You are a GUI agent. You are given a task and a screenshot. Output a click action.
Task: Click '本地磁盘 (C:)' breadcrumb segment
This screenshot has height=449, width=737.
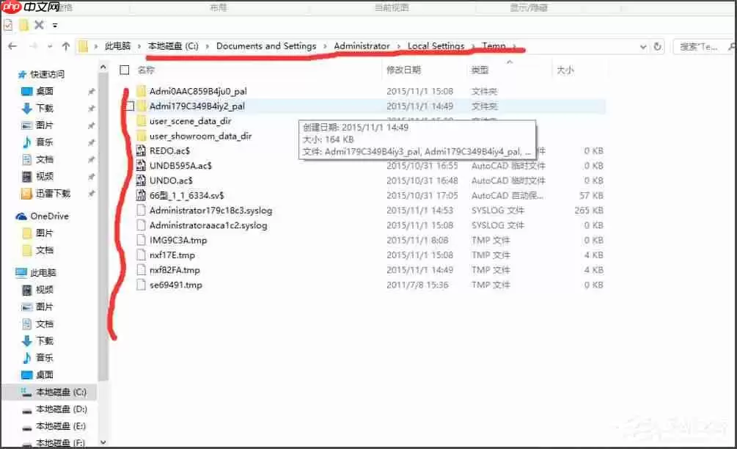(x=173, y=46)
